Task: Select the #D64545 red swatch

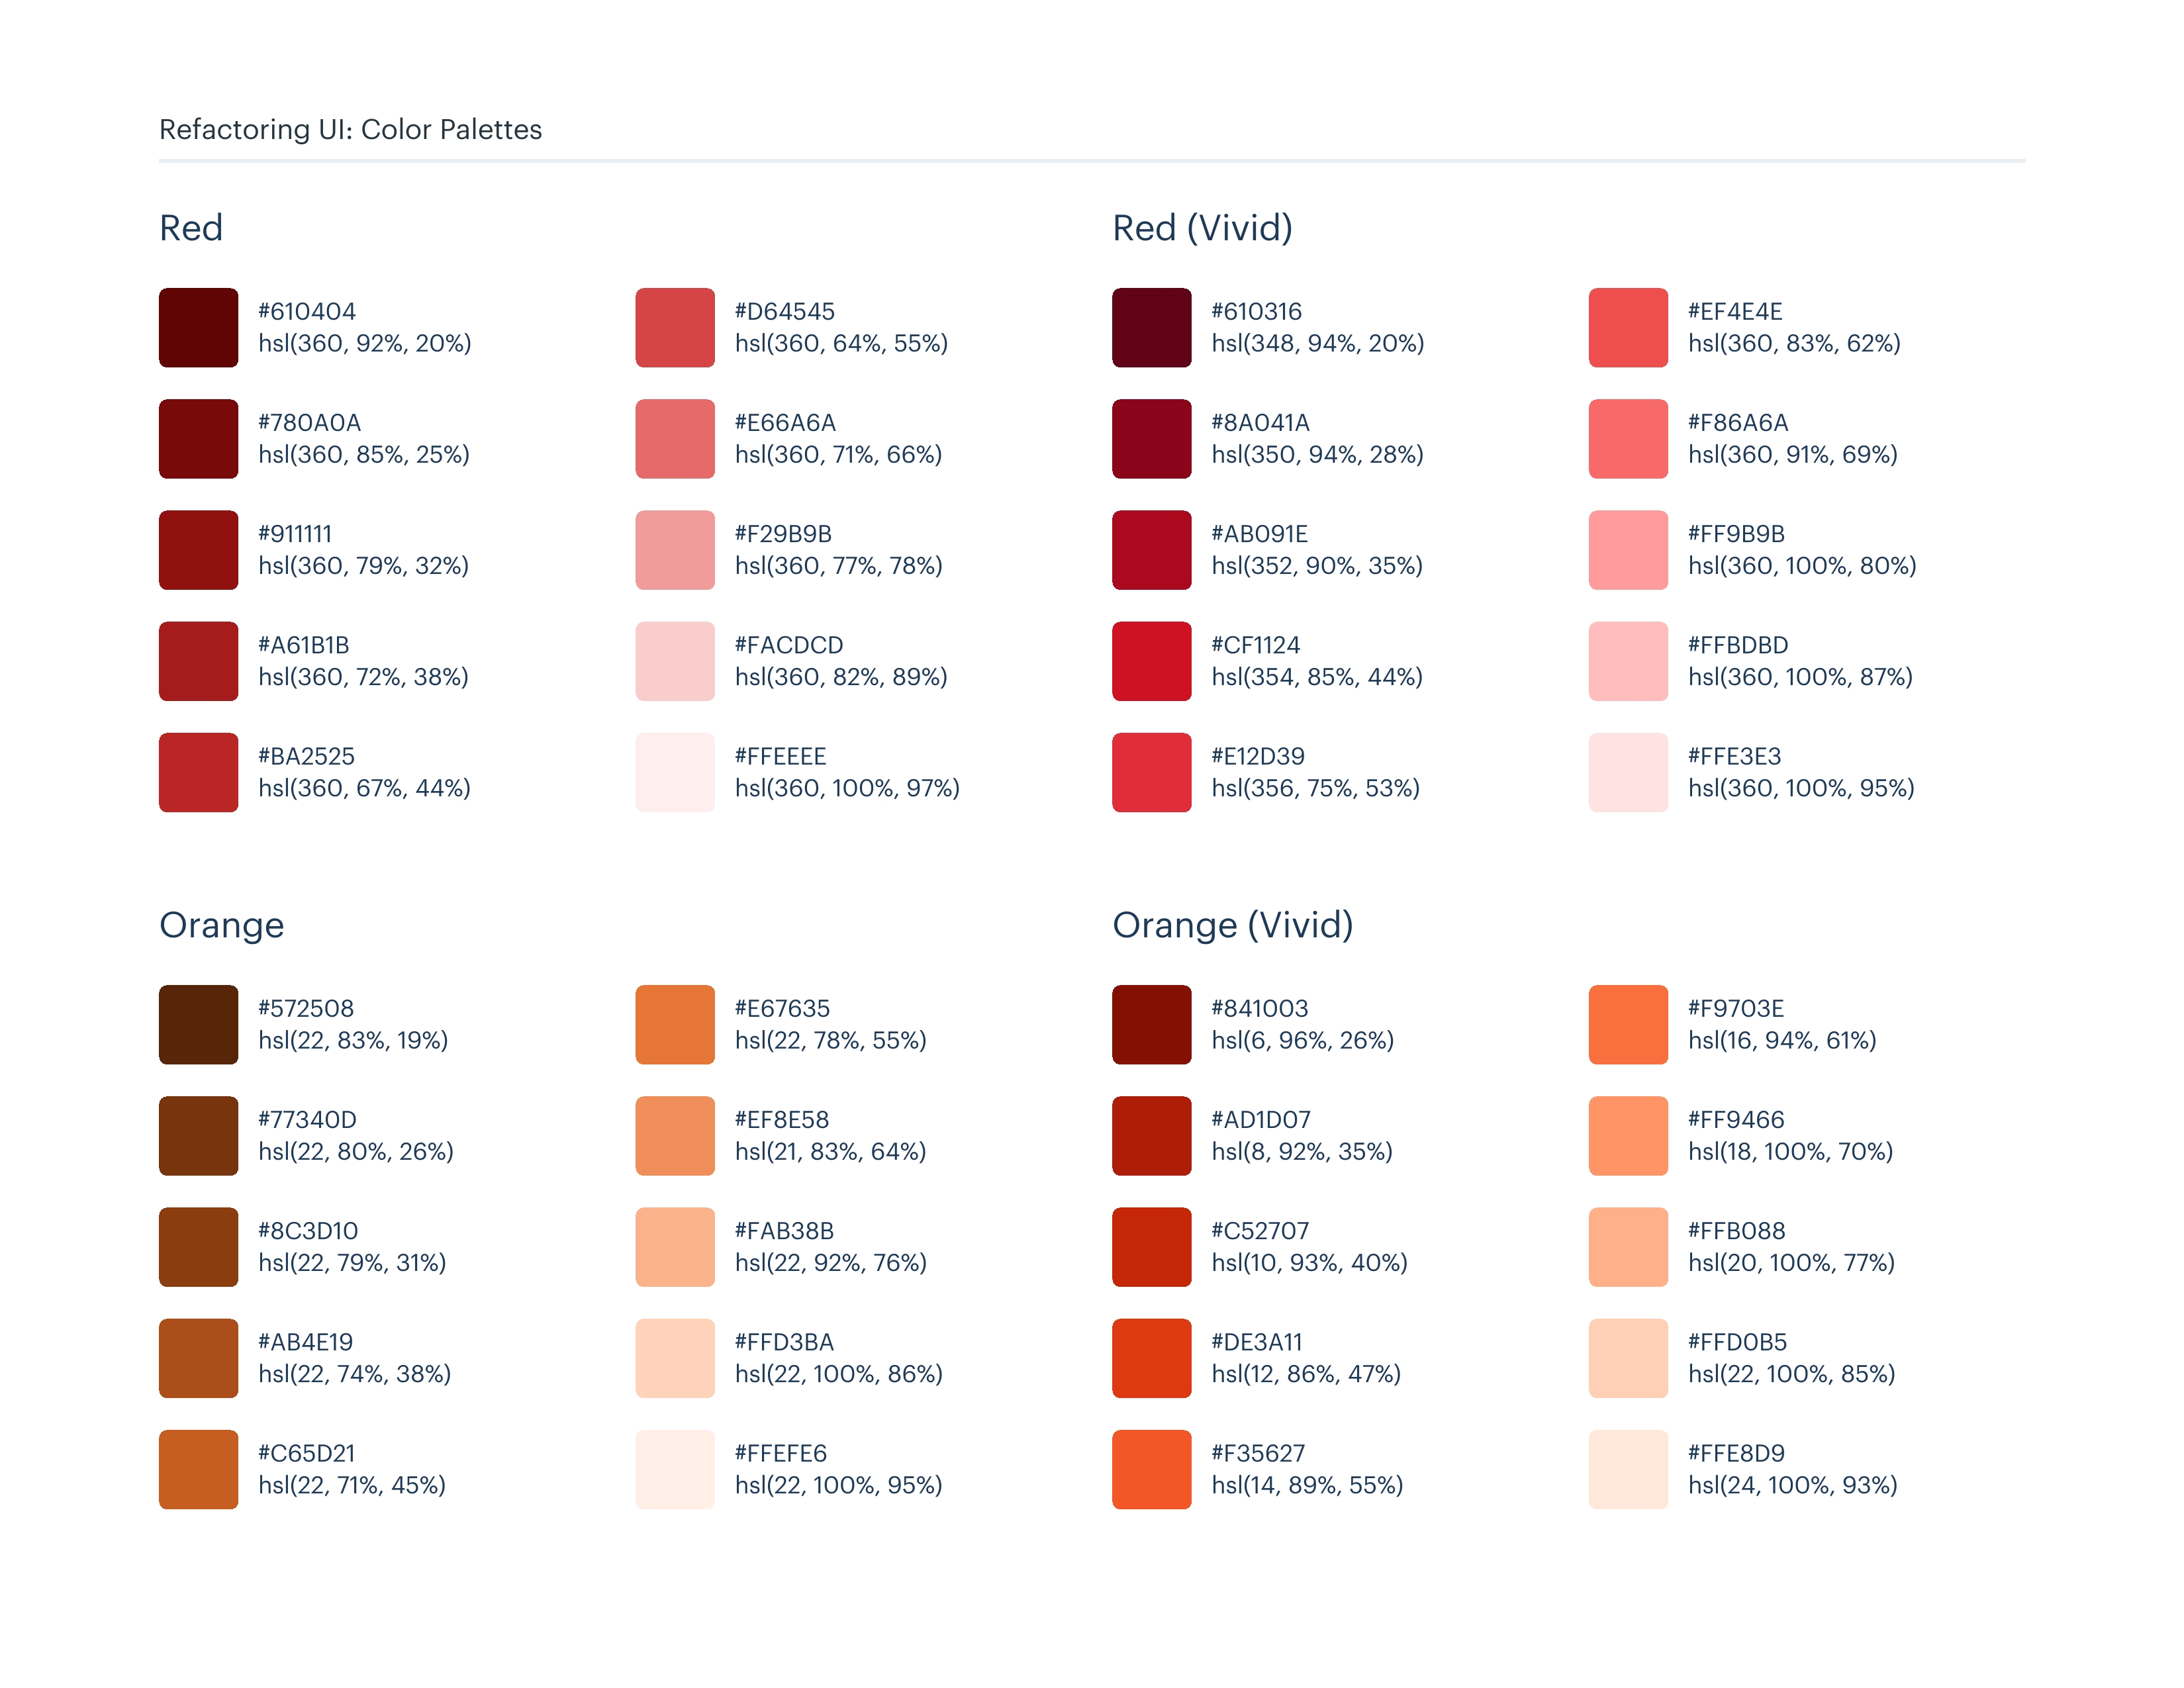Action: (x=675, y=328)
